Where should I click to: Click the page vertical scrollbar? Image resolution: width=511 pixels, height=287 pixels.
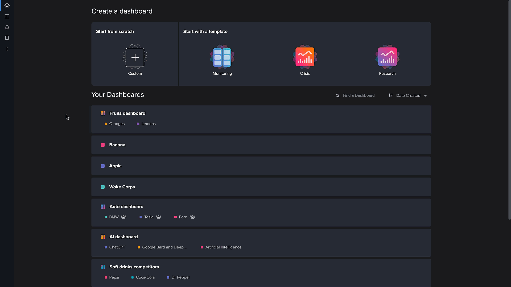tap(509, 110)
